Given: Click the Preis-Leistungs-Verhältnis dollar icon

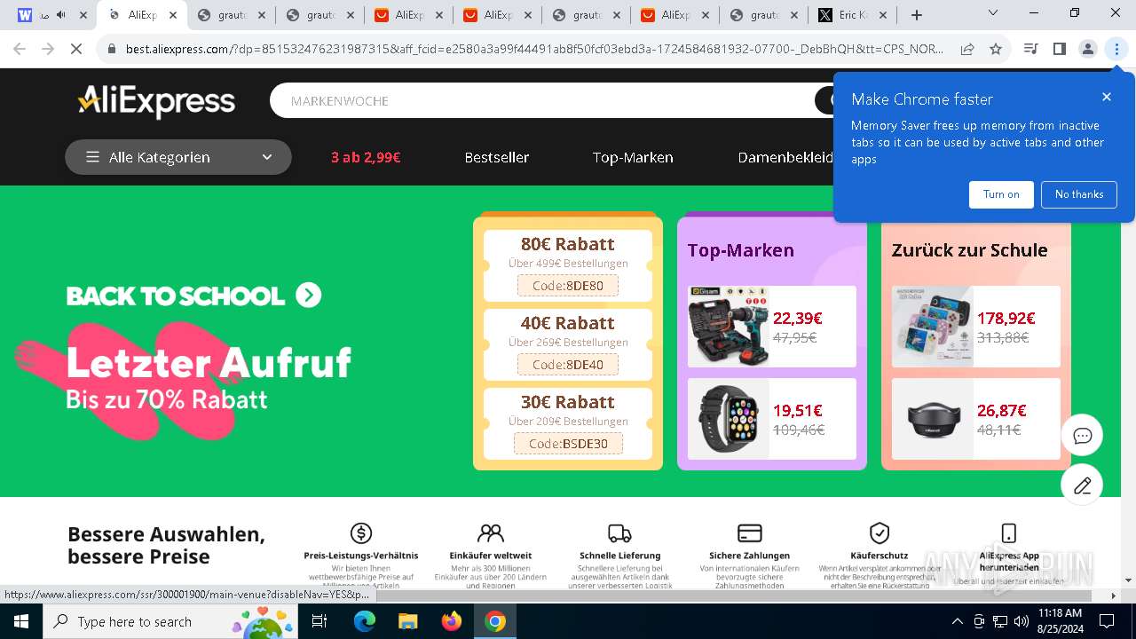Looking at the screenshot, I should [360, 532].
